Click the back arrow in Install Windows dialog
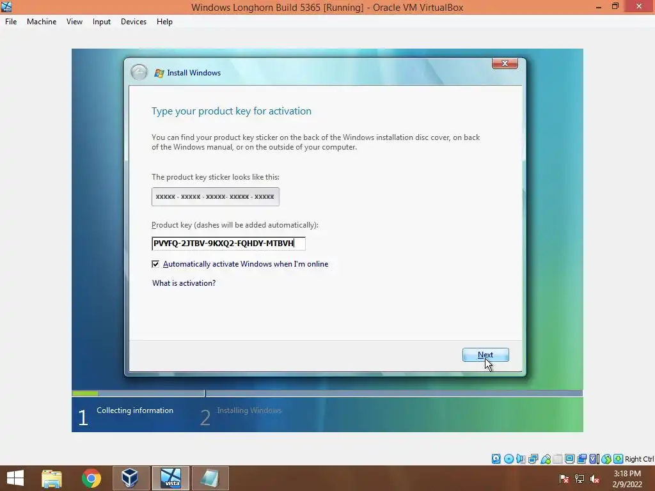This screenshot has height=491, width=655. 139,72
